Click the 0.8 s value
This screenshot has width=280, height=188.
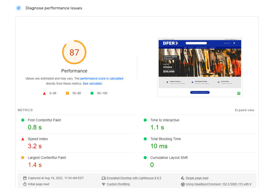[35, 127]
